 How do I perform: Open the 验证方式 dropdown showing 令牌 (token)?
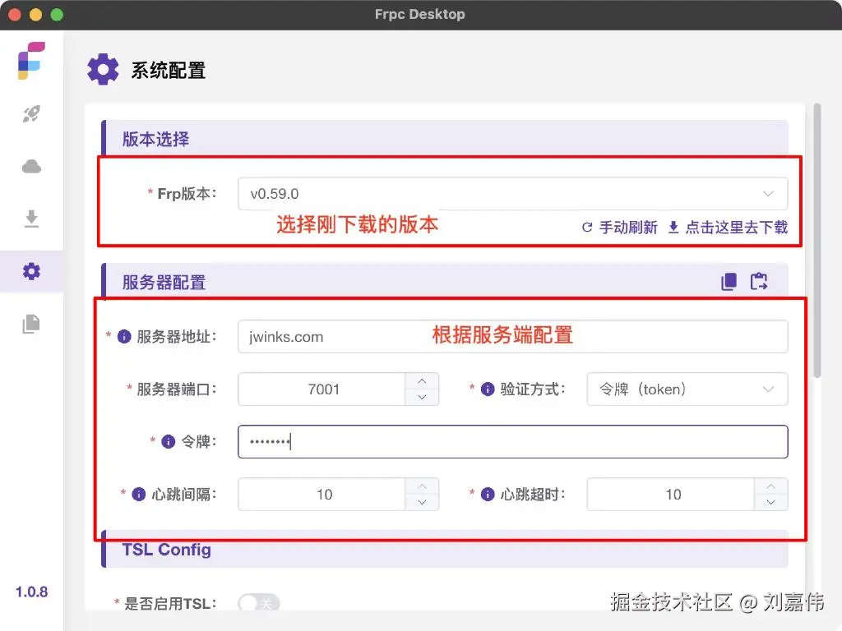click(687, 389)
